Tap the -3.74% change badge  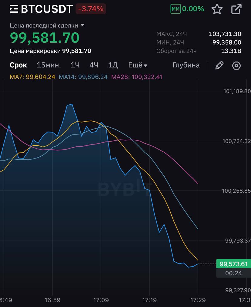[91, 9]
